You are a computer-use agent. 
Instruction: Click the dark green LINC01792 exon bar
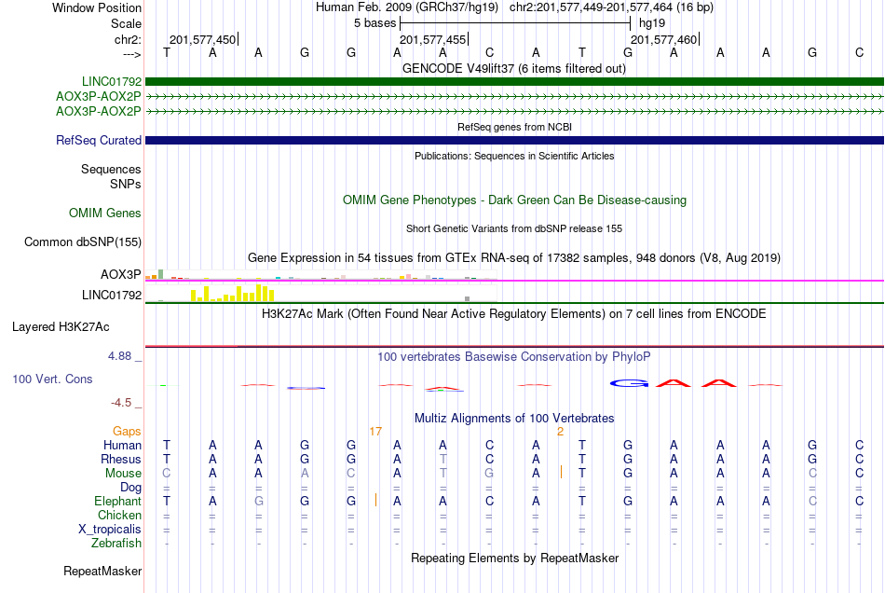514,81
